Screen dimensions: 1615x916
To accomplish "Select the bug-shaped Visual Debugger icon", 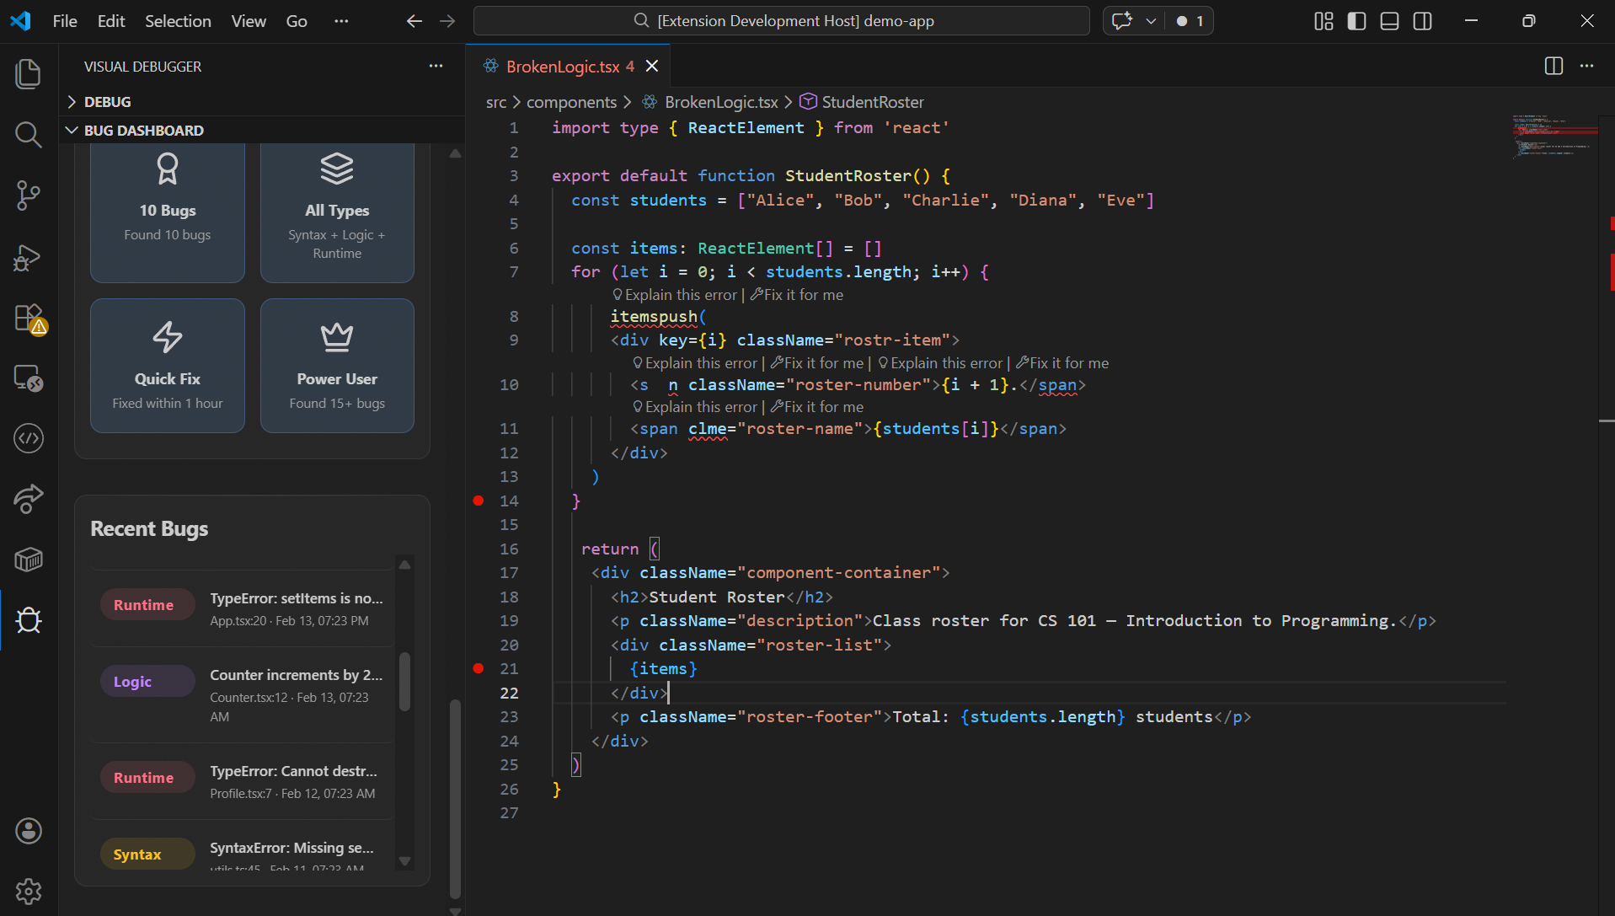I will pos(29,620).
